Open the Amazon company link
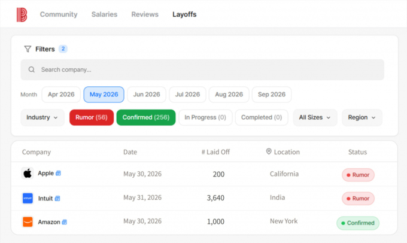This screenshot has height=243, width=407. pos(49,222)
